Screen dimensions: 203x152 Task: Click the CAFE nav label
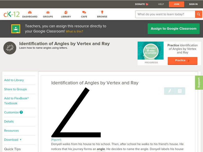tap(84, 17)
